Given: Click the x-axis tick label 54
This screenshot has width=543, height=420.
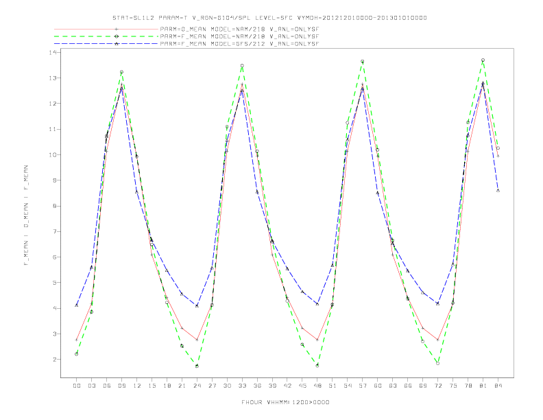Looking at the screenshot, I should 348,386.
